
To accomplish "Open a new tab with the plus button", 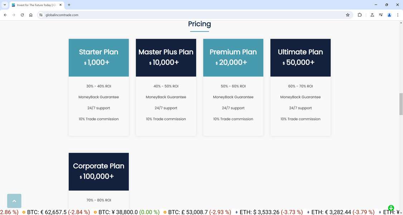I will pos(69,5).
